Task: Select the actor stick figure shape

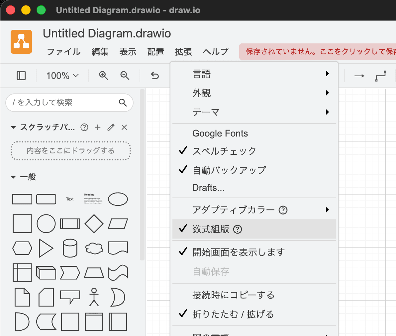Action: (x=94, y=297)
